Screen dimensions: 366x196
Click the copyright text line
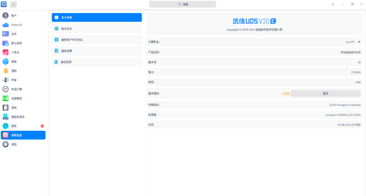click(254, 30)
